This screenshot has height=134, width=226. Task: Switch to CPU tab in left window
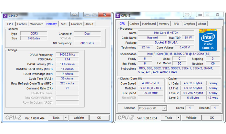pyautogui.click(x=10, y=24)
